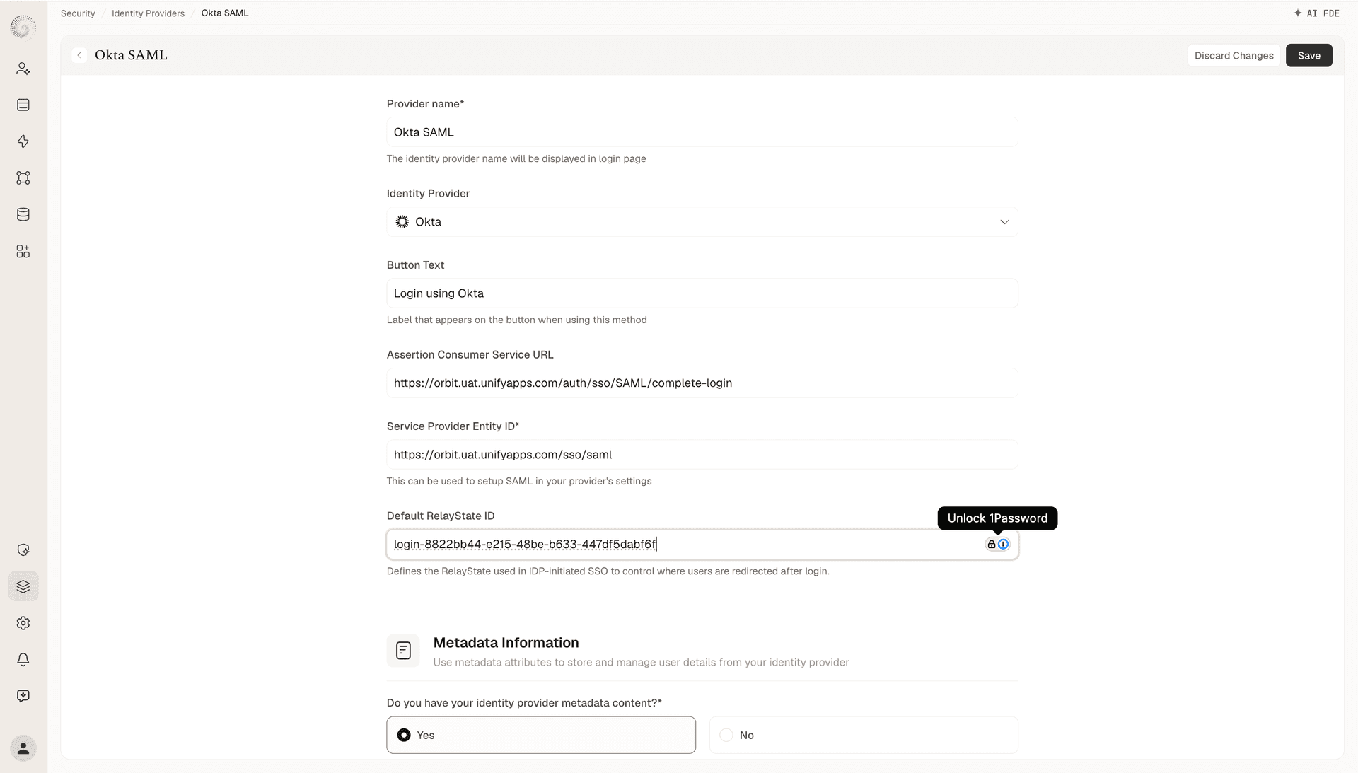Click the AI FDE button
The image size is (1358, 773).
tap(1316, 13)
